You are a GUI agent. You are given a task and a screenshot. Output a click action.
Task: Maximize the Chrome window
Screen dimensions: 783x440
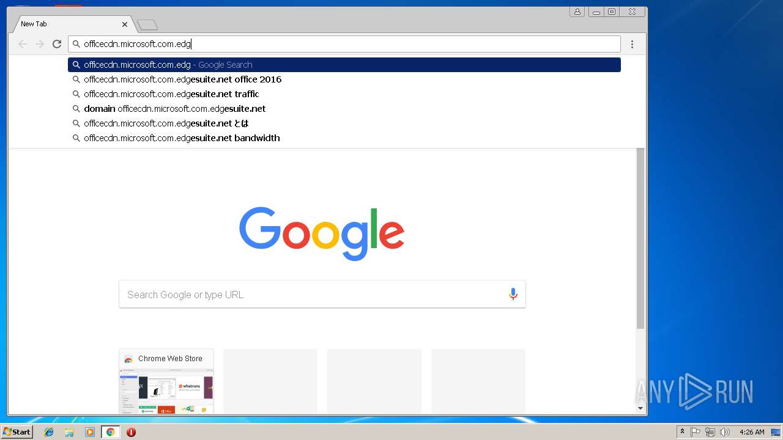coord(611,12)
